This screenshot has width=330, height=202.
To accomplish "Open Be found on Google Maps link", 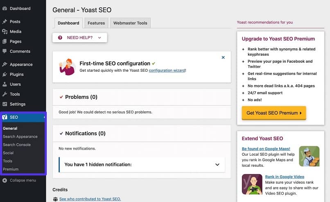I will coord(266,149).
